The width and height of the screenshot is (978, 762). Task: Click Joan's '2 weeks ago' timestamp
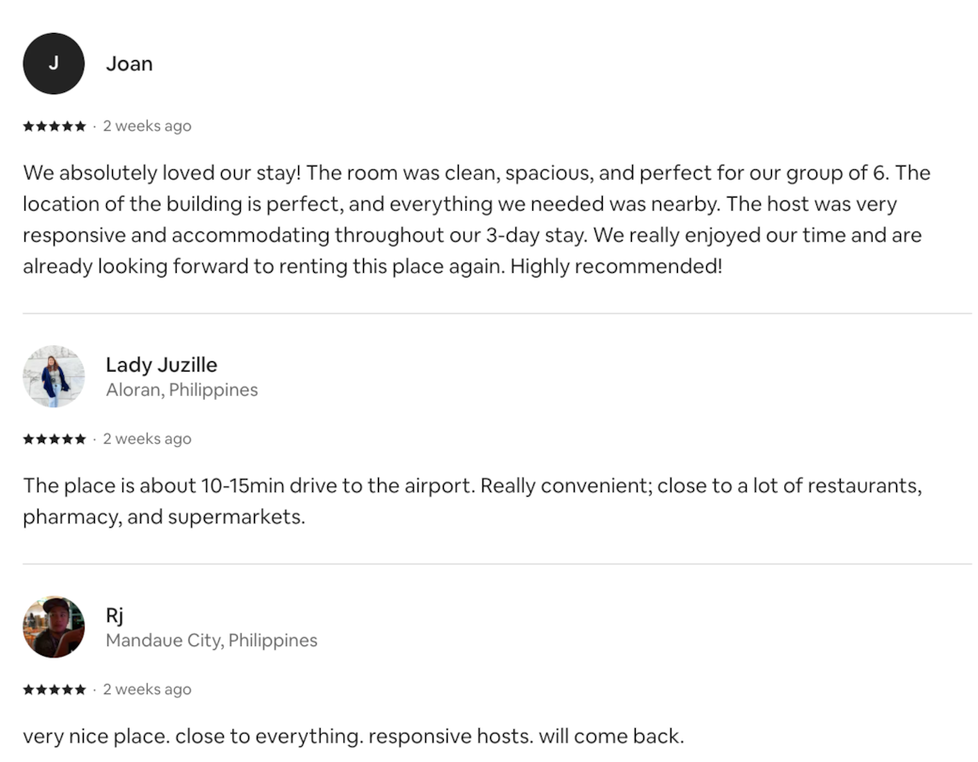point(148,126)
